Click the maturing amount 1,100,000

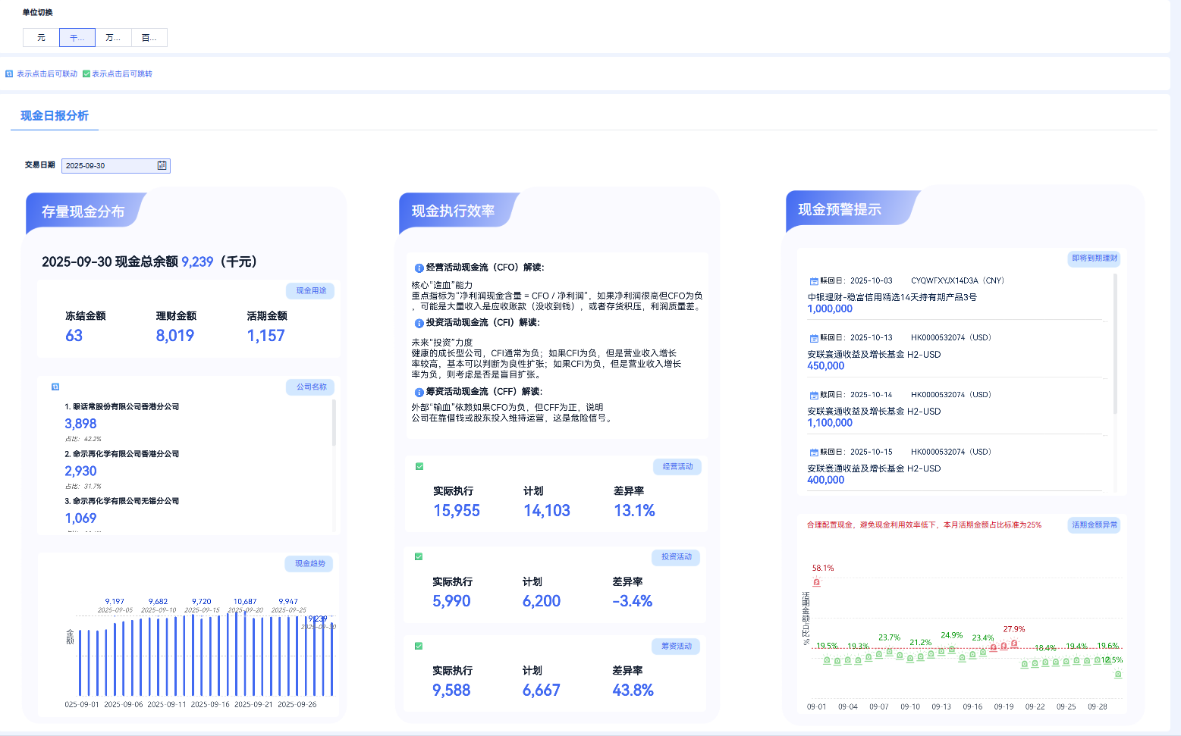830,423
